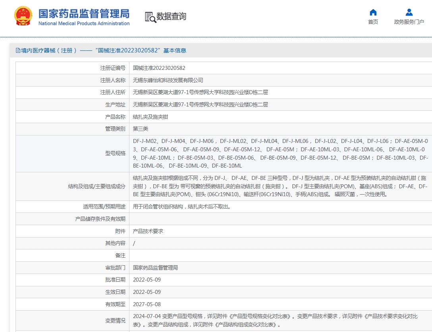Viewport: 432px width, 332px height.
Task: Click National Medical Products Administration text
Action: click(84, 23)
